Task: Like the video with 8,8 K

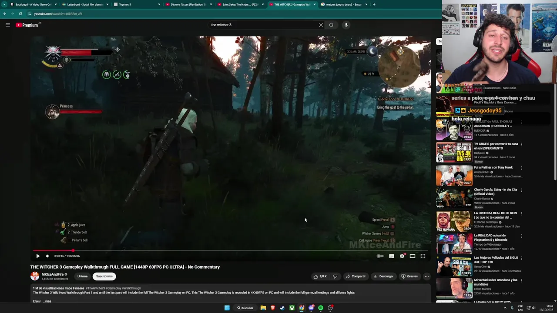Action: pyautogui.click(x=320, y=276)
